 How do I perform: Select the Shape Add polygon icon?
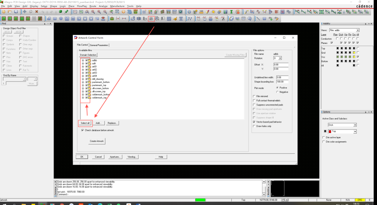(49, 19)
